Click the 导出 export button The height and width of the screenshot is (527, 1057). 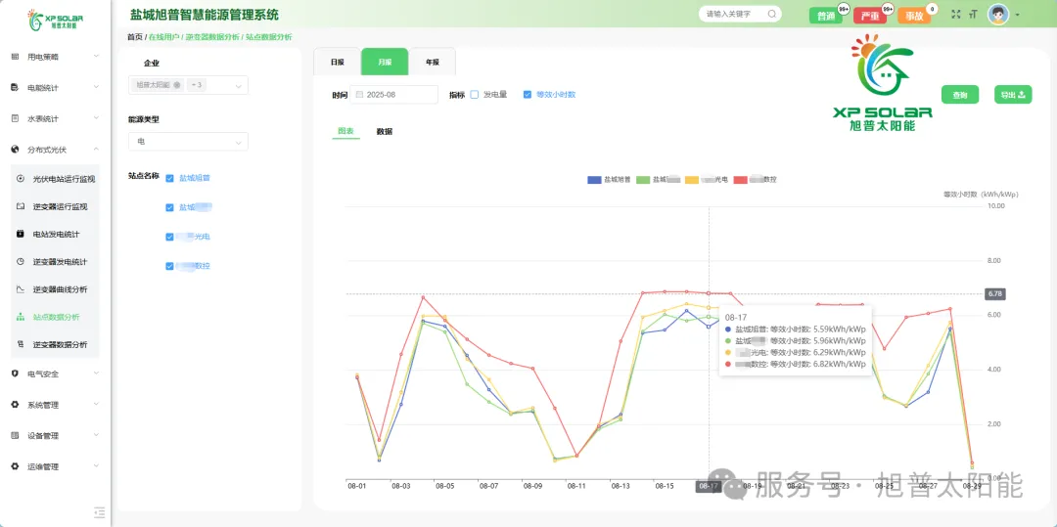pos(1012,95)
